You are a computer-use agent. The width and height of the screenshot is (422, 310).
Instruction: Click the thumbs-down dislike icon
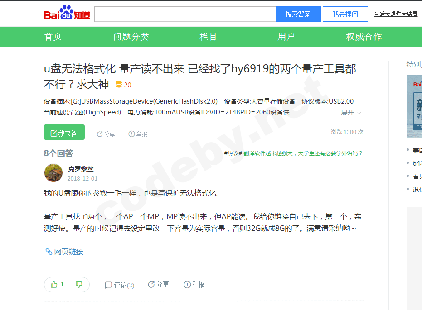tap(79, 285)
